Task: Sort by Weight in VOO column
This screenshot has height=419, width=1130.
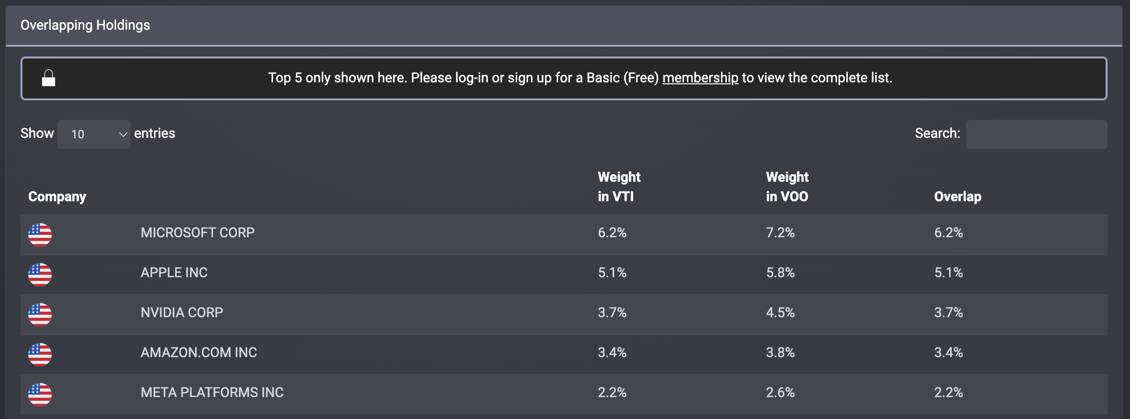Action: (787, 187)
